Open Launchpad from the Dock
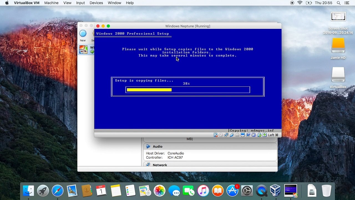 click(43, 191)
